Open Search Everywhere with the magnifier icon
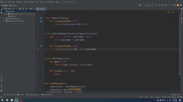This screenshot has width=183, height=102. click(x=175, y=5)
